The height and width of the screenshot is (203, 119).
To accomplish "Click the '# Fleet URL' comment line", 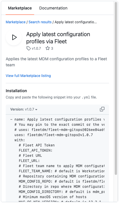I will pos(30,156).
